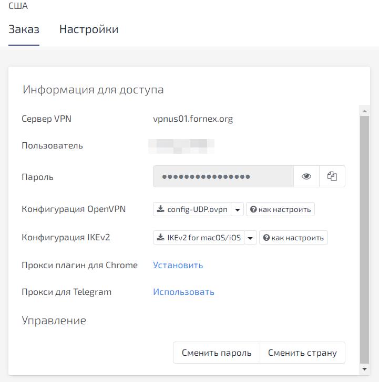Expand the OpenVPN config dropdown arrow
The height and width of the screenshot is (382, 379).
pos(238,209)
